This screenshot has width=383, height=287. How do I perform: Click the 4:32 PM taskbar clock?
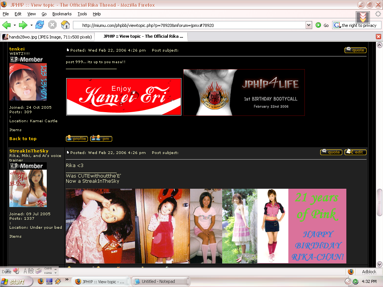(x=369, y=281)
